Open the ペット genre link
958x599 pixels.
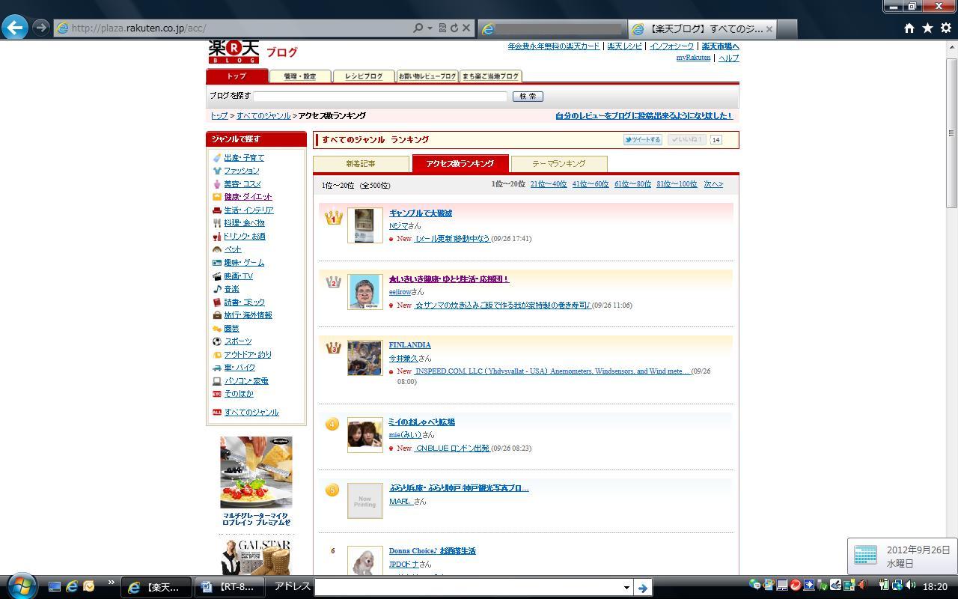pyautogui.click(x=232, y=249)
